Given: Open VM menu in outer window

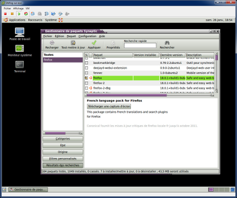Looking at the screenshot, I should click(27, 8).
